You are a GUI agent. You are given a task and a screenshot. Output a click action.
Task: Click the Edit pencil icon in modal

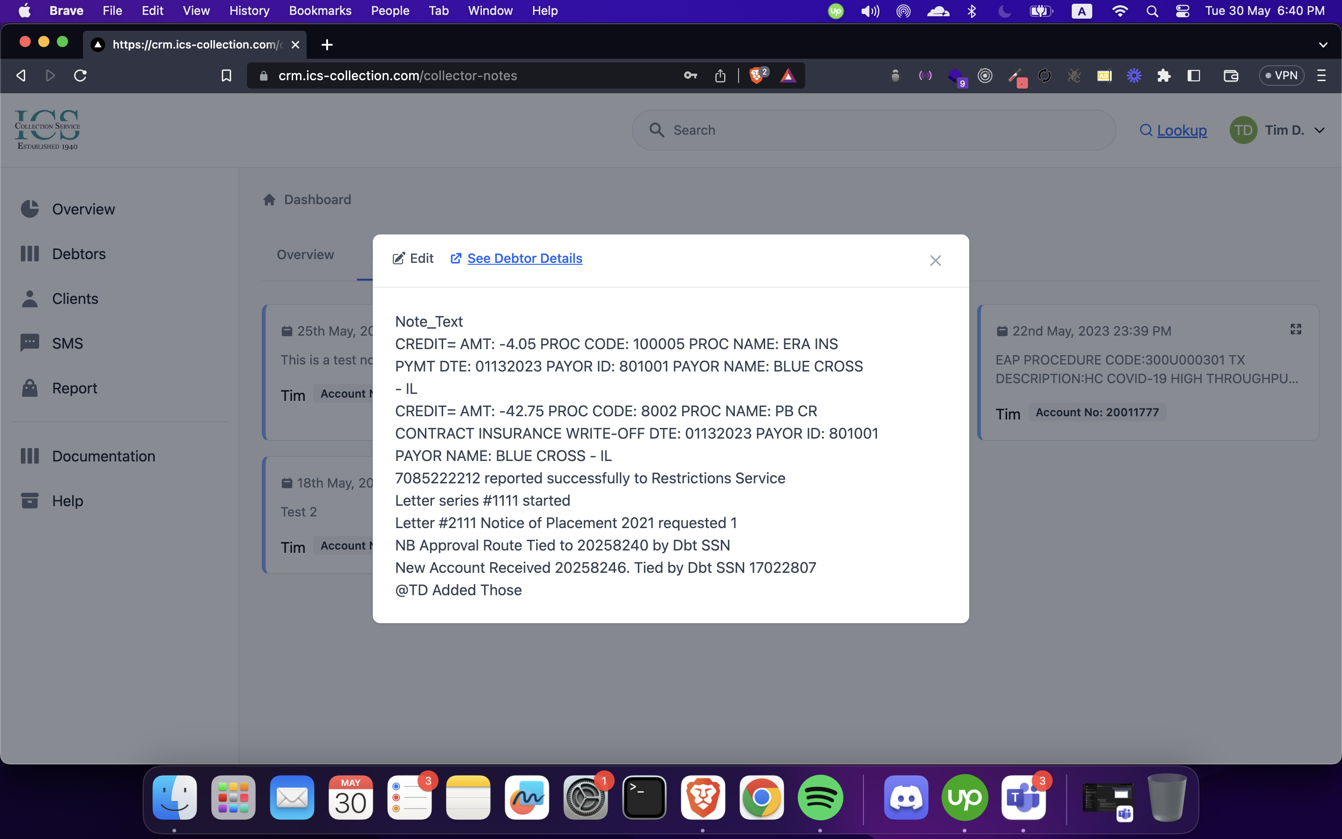(398, 259)
